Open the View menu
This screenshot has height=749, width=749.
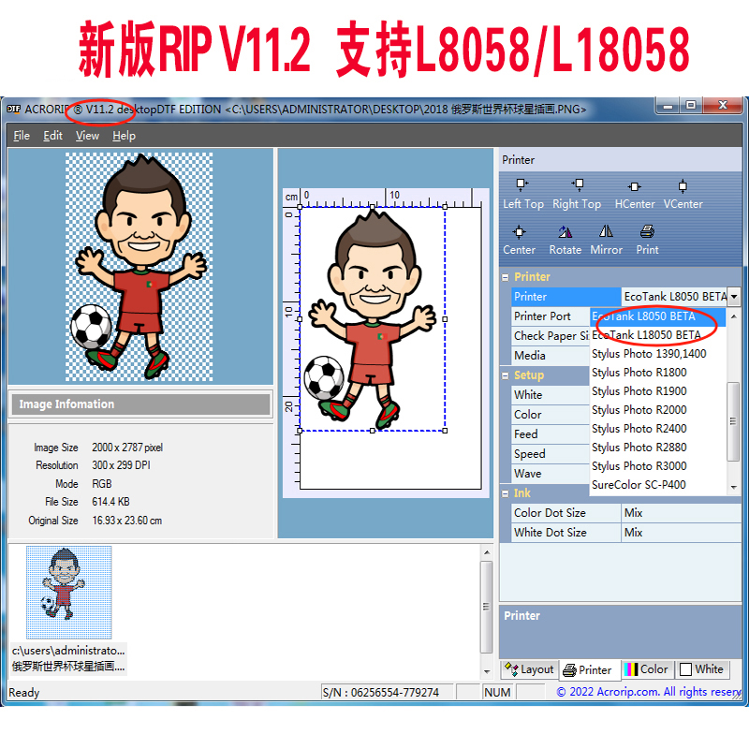coord(87,136)
